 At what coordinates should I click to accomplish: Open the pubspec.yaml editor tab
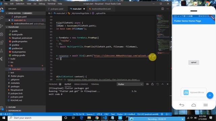tap(57, 9)
